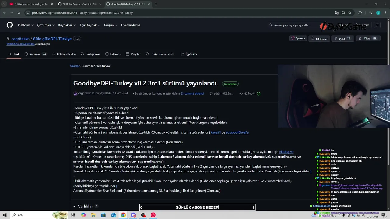Click the Google Translate page icon
390x219 pixels.
(x=337, y=13)
